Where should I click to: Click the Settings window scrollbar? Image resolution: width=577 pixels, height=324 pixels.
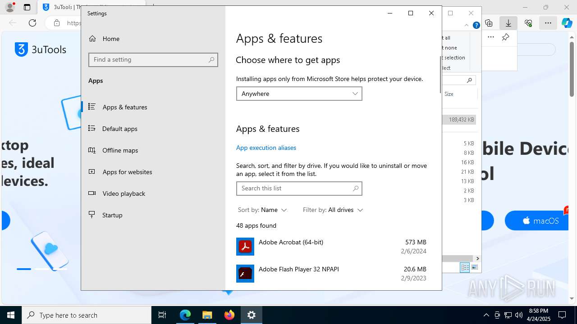[440, 75]
